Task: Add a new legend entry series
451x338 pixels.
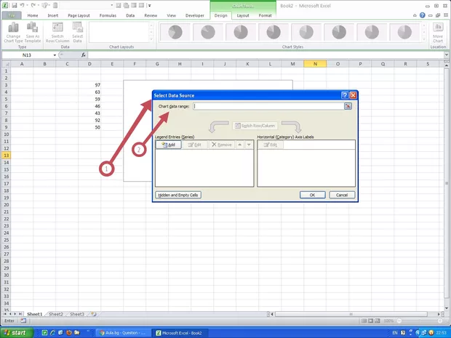Action: point(169,145)
